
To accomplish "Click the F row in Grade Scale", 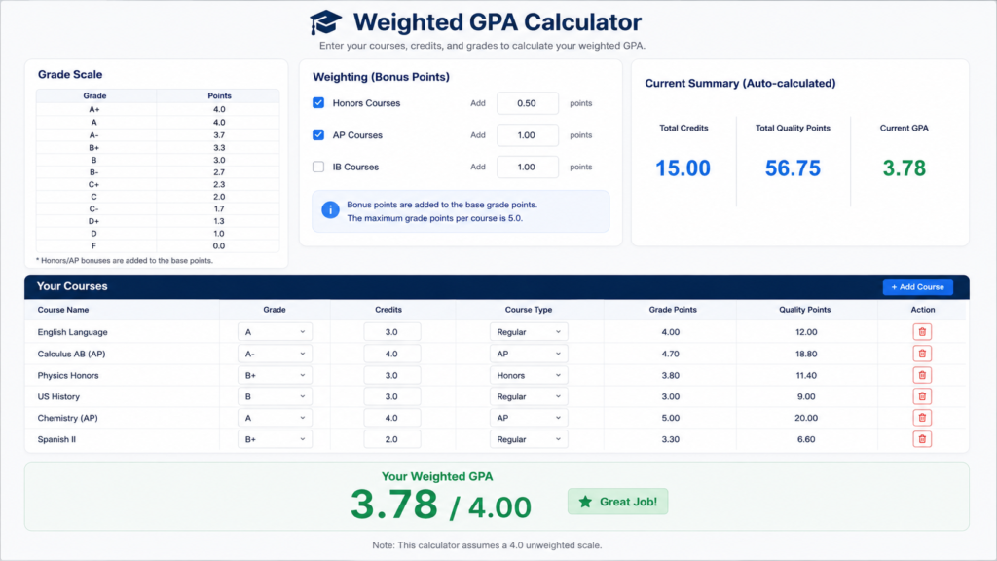I will coord(158,246).
